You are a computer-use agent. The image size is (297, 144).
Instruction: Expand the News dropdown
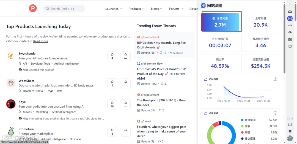(156, 9)
